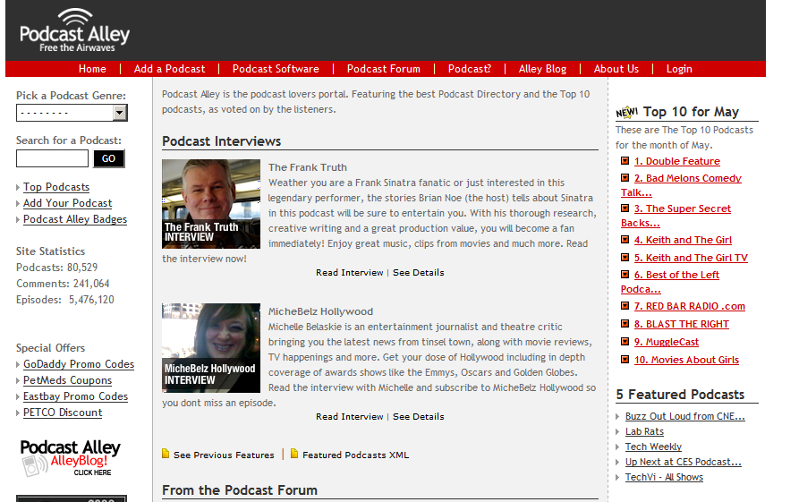This screenshot has height=502, width=799.
Task: Open the Tech Weekly featured podcast
Action: point(653,447)
